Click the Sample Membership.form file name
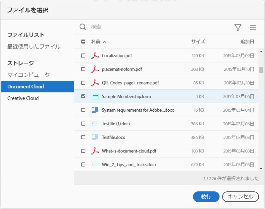Viewport: 265px width, 209px height. [x=127, y=96]
